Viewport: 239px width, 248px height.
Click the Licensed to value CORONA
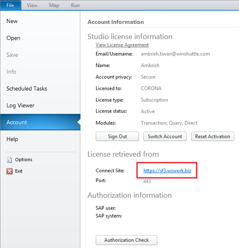tap(151, 88)
